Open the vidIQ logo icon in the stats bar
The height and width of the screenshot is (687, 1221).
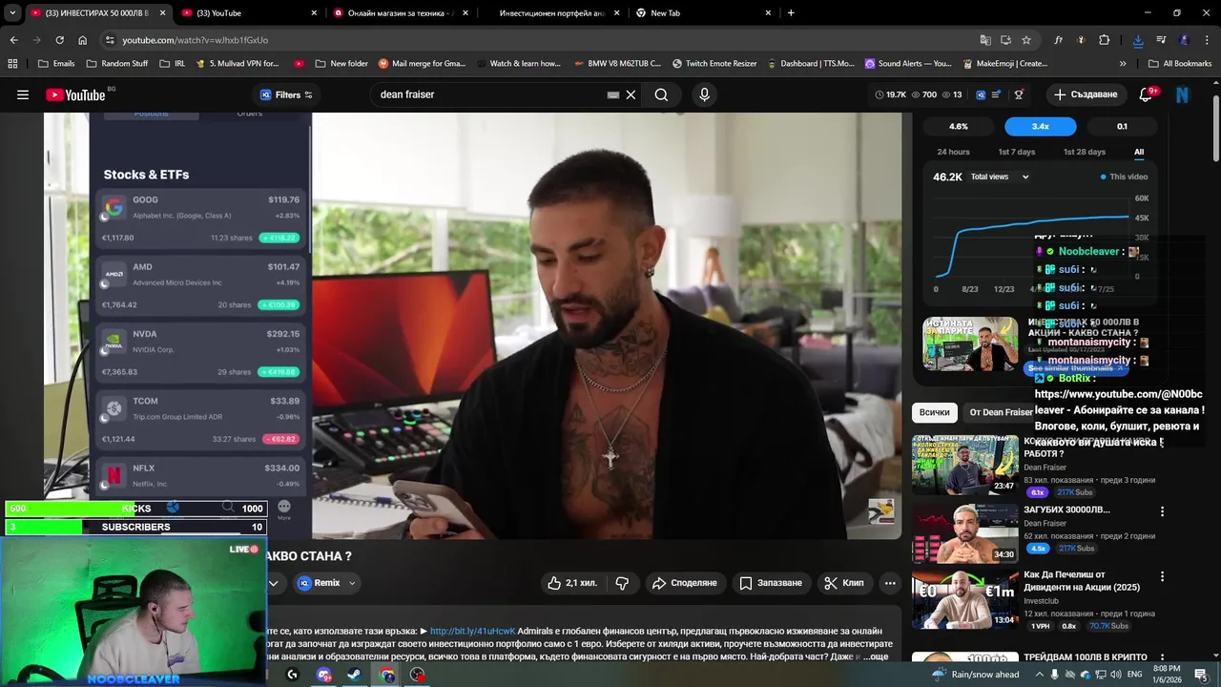(980, 94)
